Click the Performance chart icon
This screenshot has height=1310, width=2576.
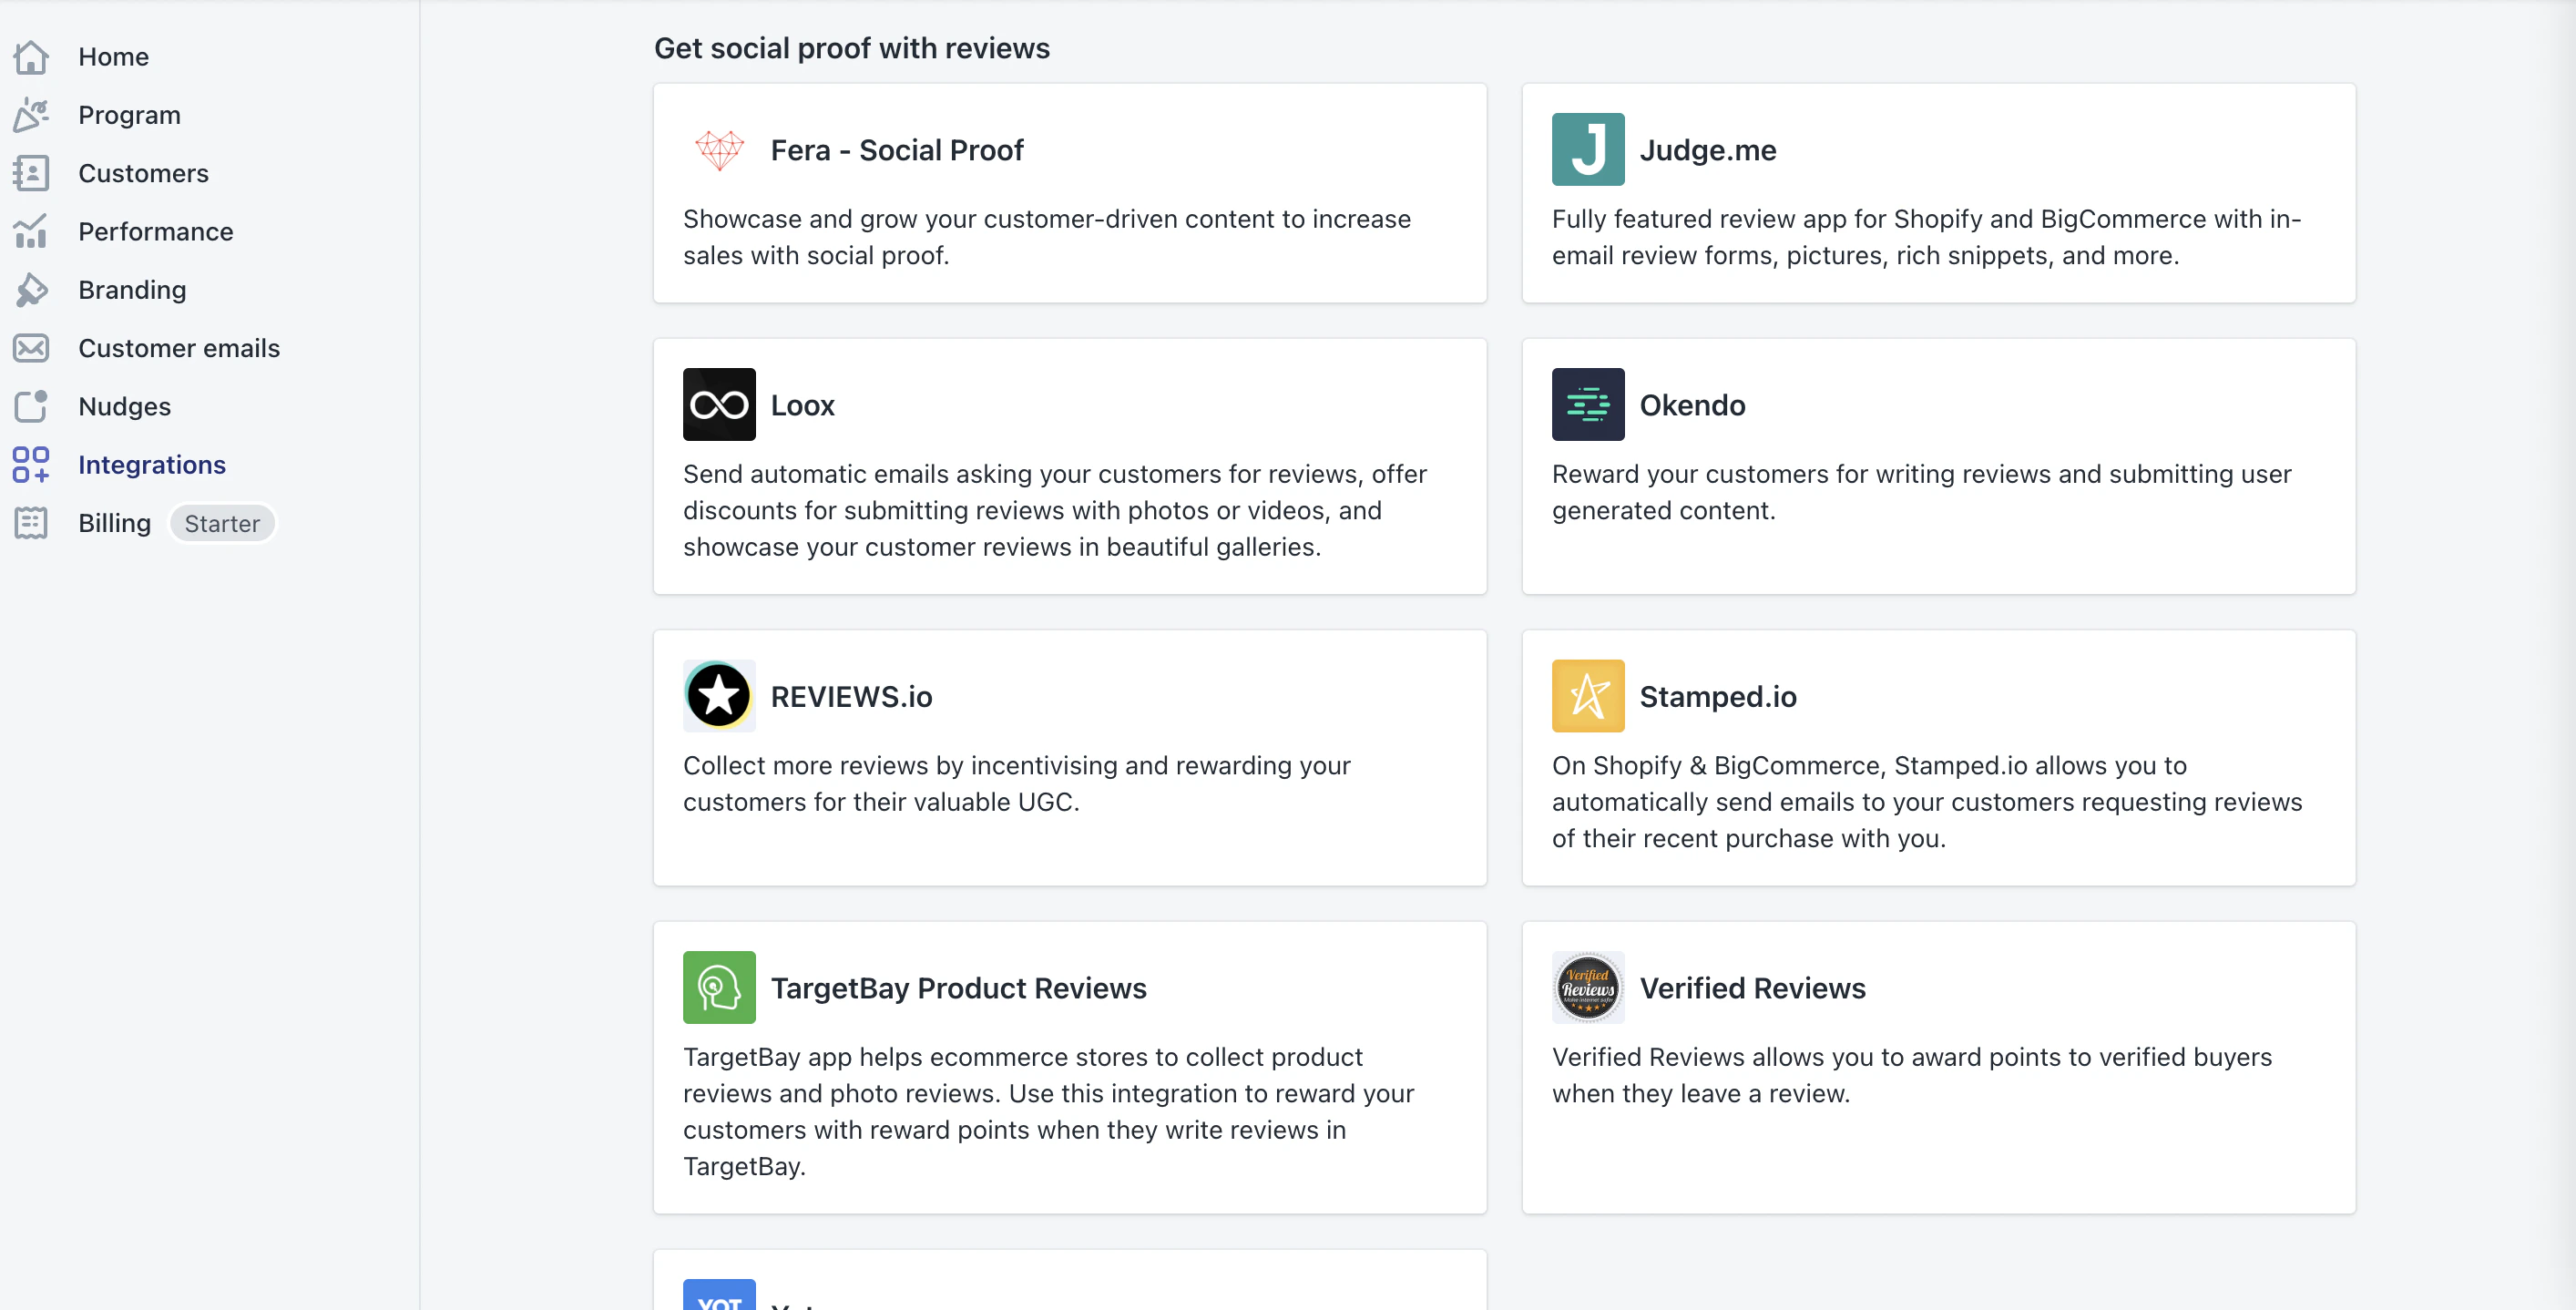[x=31, y=231]
